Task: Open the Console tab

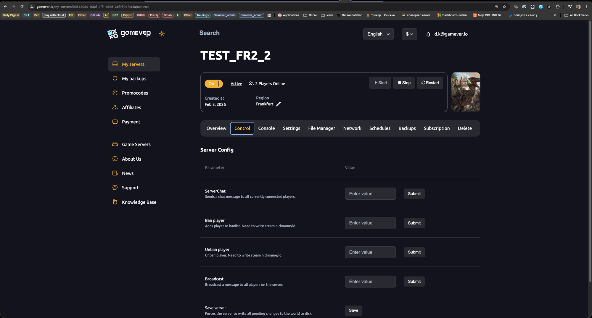Action: click(266, 128)
